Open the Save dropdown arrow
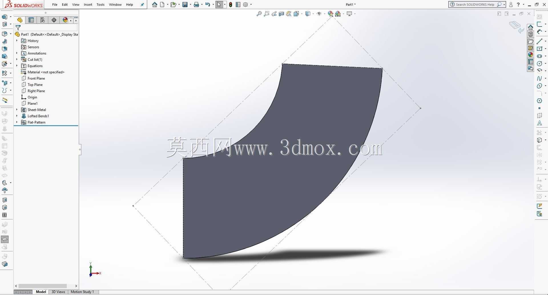Image resolution: width=548 pixels, height=295 pixels. [x=190, y=5]
